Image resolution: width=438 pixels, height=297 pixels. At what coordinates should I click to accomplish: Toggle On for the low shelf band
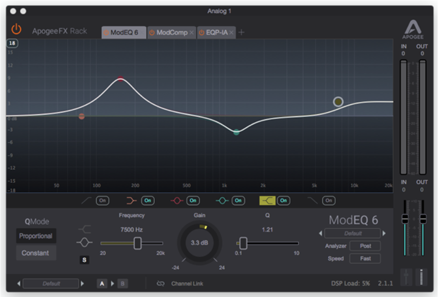pyautogui.click(x=148, y=200)
